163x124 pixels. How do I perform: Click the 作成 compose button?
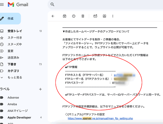(x=10, y=19)
